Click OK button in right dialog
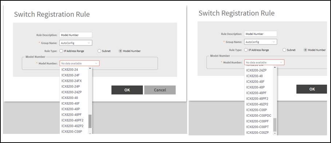331x143 pixels. coord(312,89)
